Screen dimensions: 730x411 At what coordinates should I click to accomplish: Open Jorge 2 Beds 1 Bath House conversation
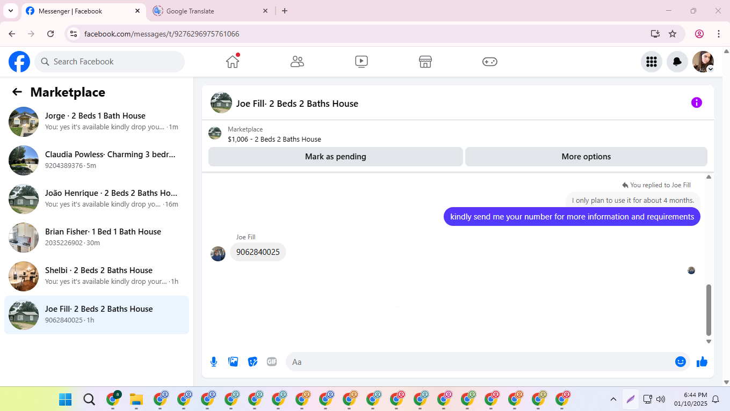pyautogui.click(x=97, y=122)
